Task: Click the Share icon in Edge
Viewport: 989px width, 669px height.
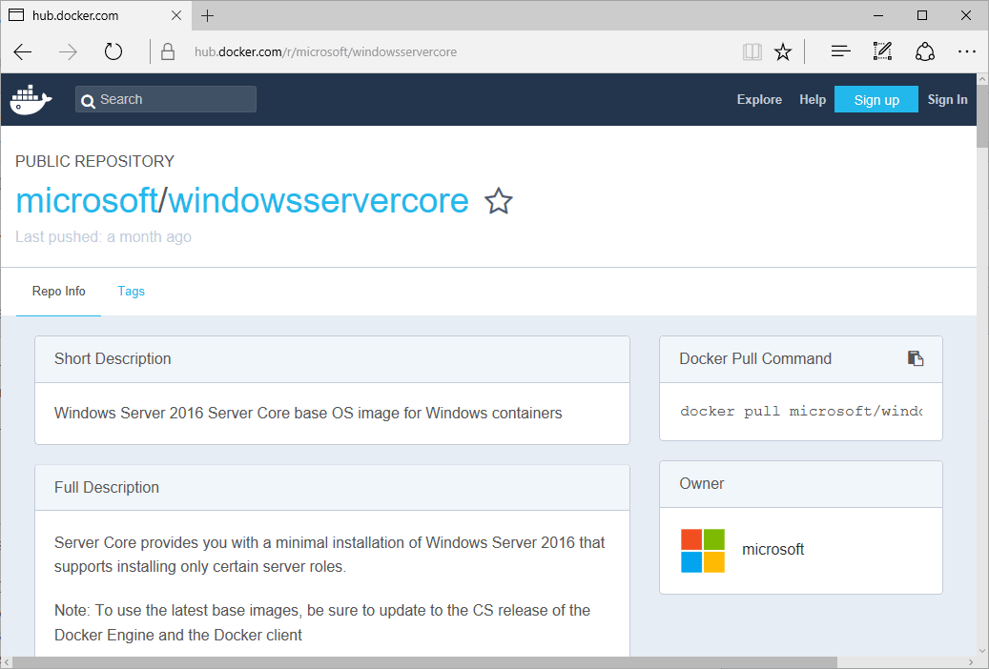Action: click(x=925, y=51)
